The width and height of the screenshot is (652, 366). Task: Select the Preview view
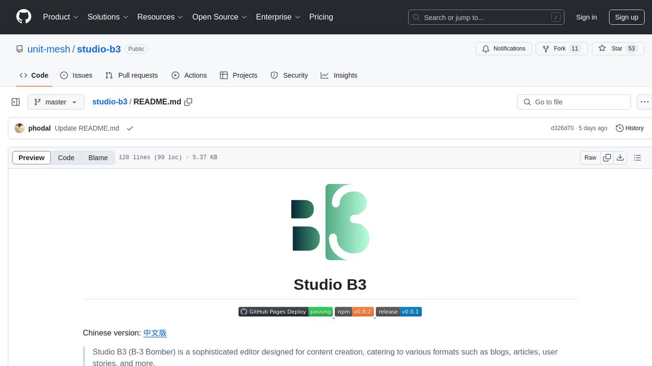pos(32,158)
